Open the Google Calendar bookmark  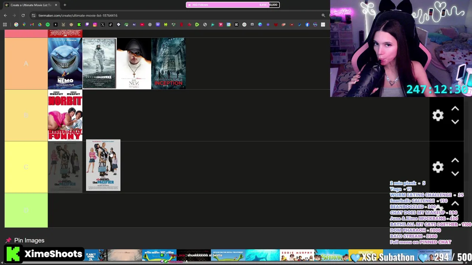pos(229,25)
